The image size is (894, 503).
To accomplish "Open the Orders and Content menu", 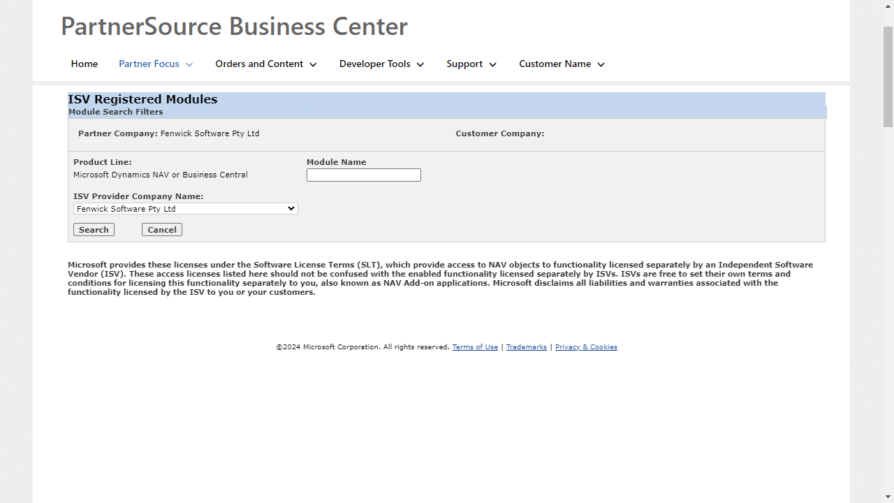I will click(266, 64).
